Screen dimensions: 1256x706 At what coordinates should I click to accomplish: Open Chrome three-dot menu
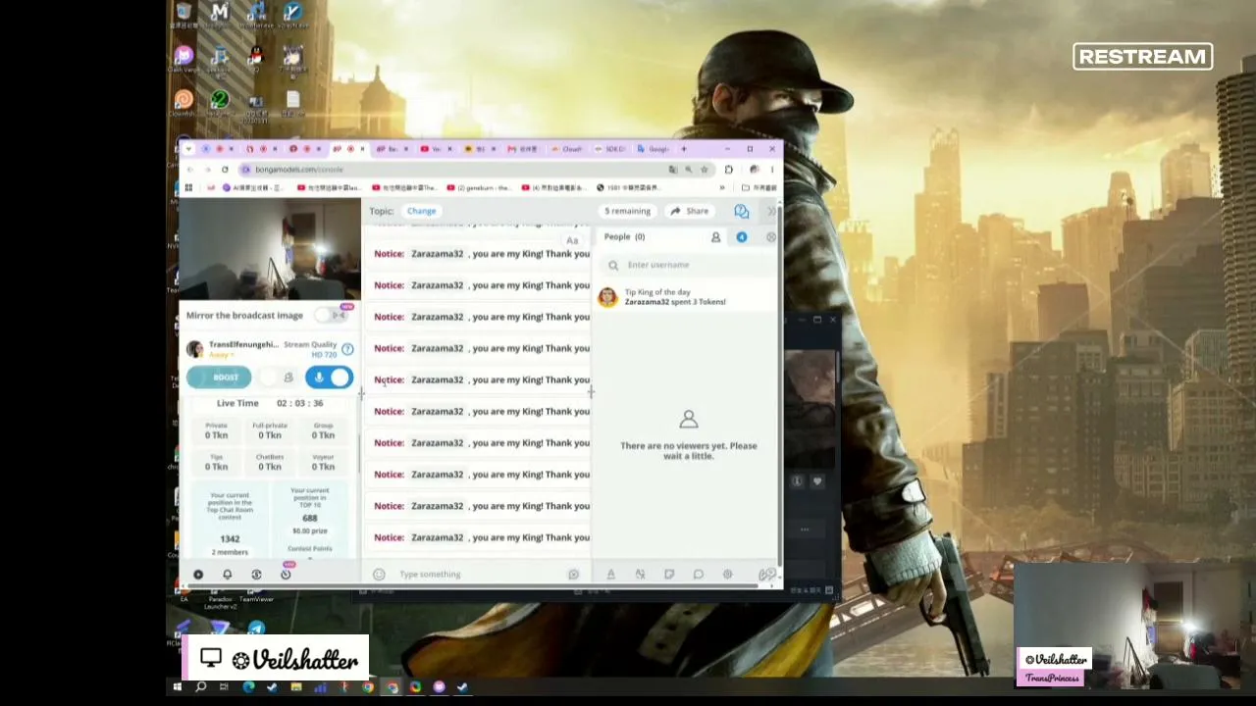pyautogui.click(x=771, y=170)
